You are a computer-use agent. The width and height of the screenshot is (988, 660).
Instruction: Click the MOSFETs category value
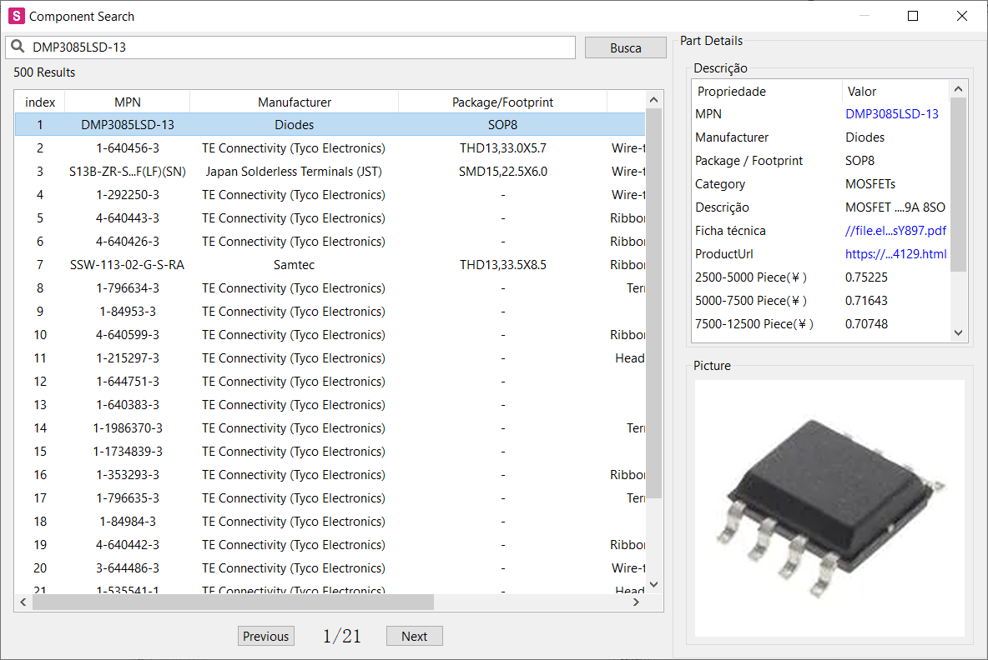pos(870,184)
